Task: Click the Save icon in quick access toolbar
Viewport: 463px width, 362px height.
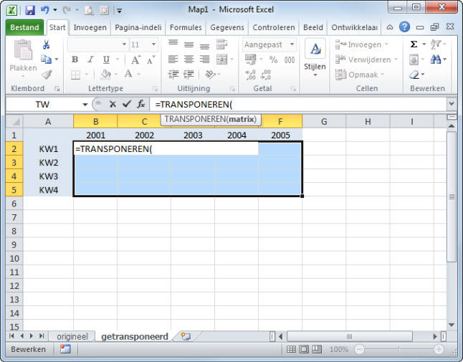Action: pyautogui.click(x=30, y=10)
